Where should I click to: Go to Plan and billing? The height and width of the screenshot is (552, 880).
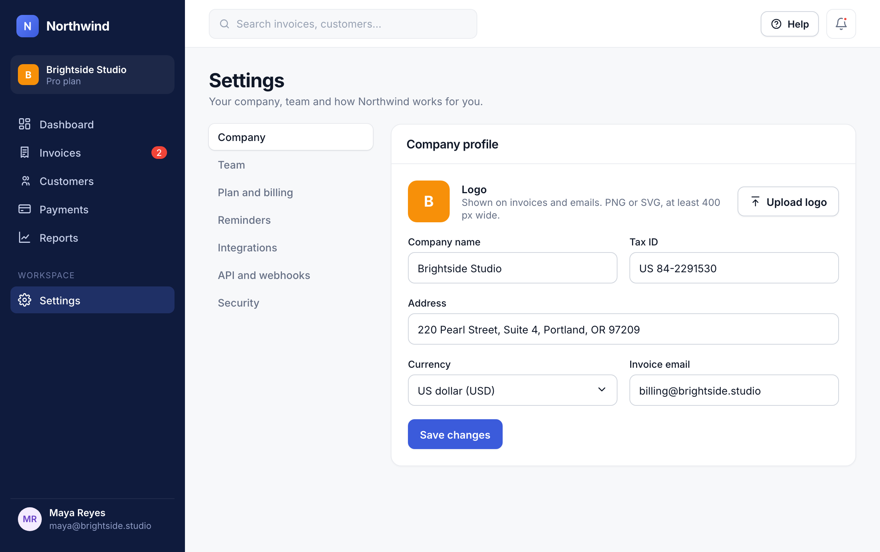[x=291, y=192]
